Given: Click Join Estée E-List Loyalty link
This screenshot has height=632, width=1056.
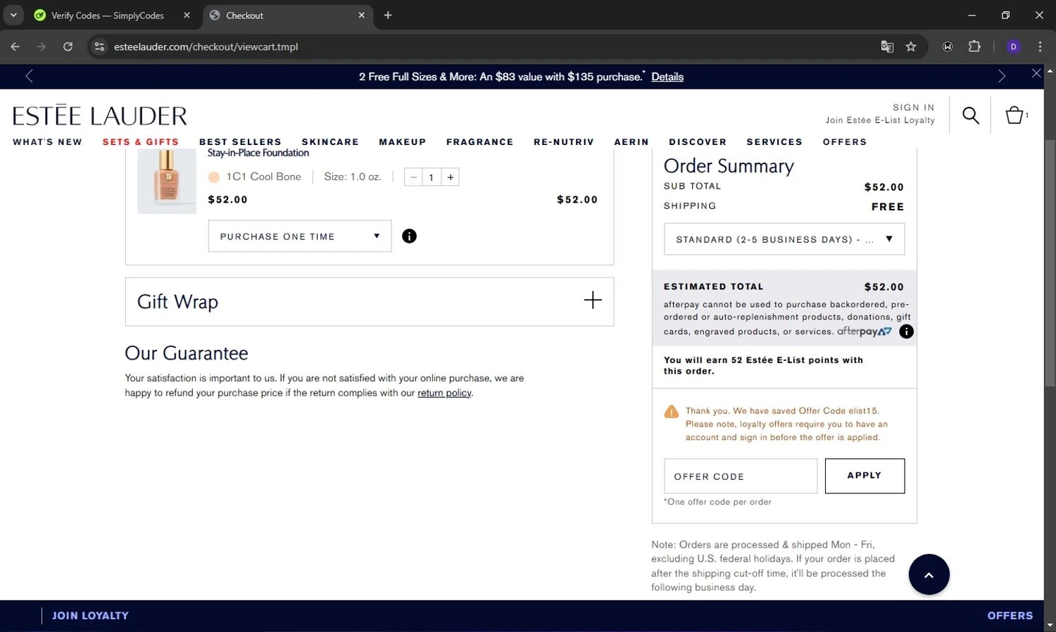Looking at the screenshot, I should [880, 120].
